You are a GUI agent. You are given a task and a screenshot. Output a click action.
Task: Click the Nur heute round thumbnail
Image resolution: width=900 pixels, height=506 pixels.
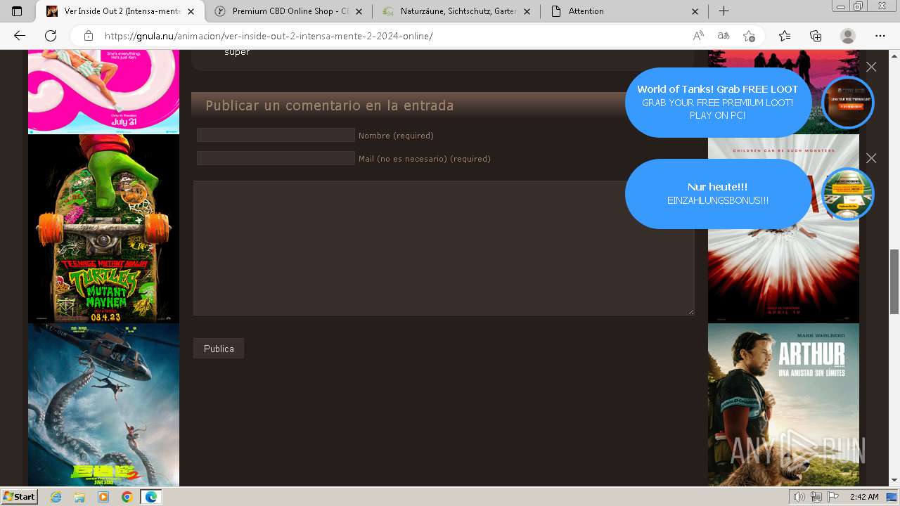(x=848, y=194)
